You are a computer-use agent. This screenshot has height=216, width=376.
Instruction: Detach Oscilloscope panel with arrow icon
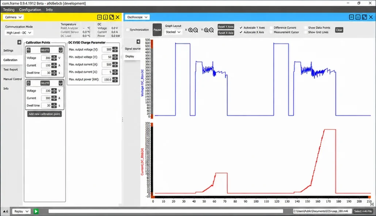point(364,17)
